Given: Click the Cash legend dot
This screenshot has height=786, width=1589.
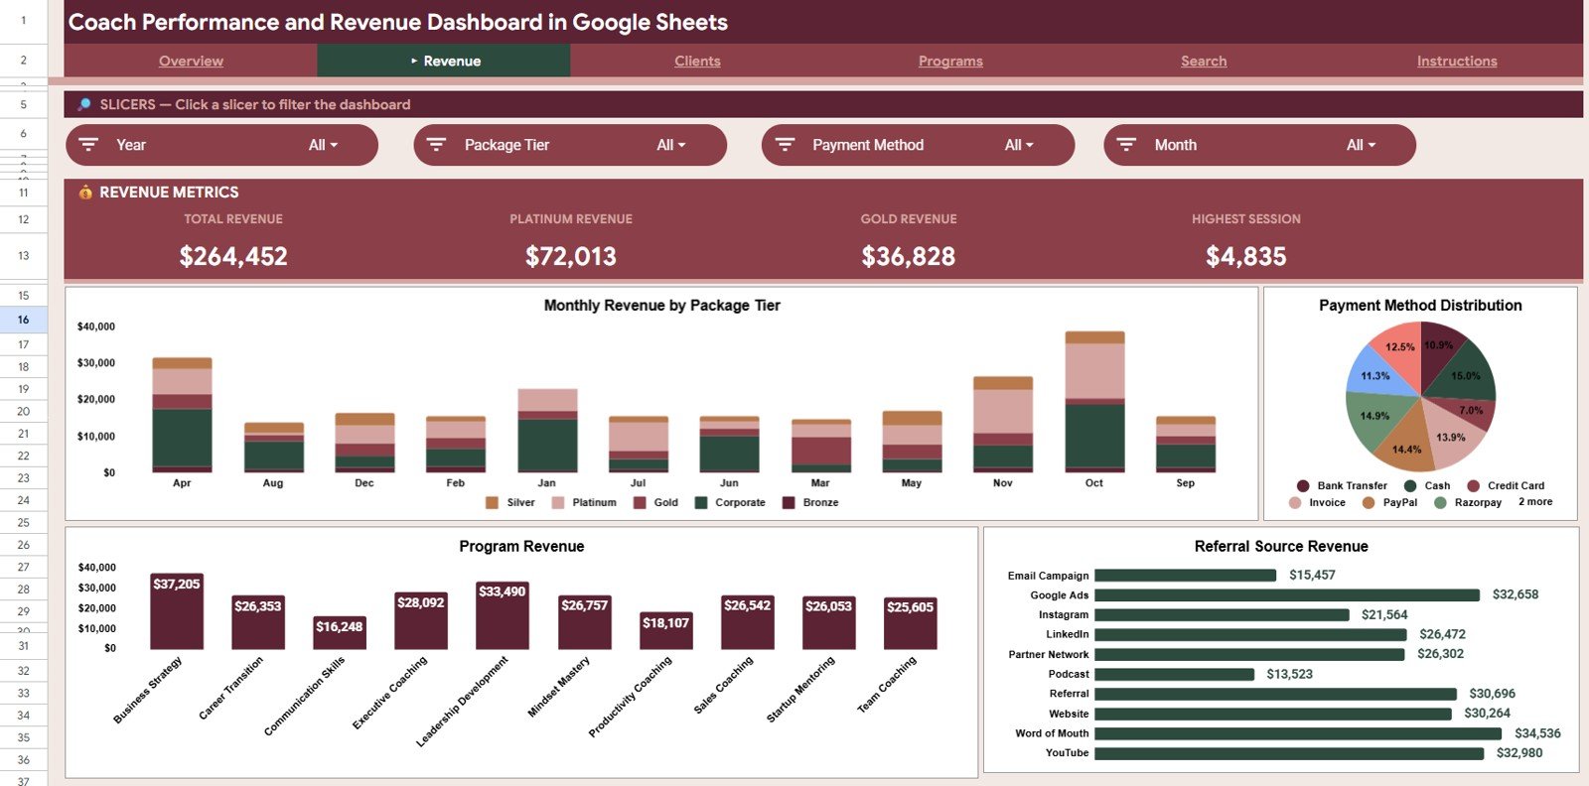Looking at the screenshot, I should 1410,486.
